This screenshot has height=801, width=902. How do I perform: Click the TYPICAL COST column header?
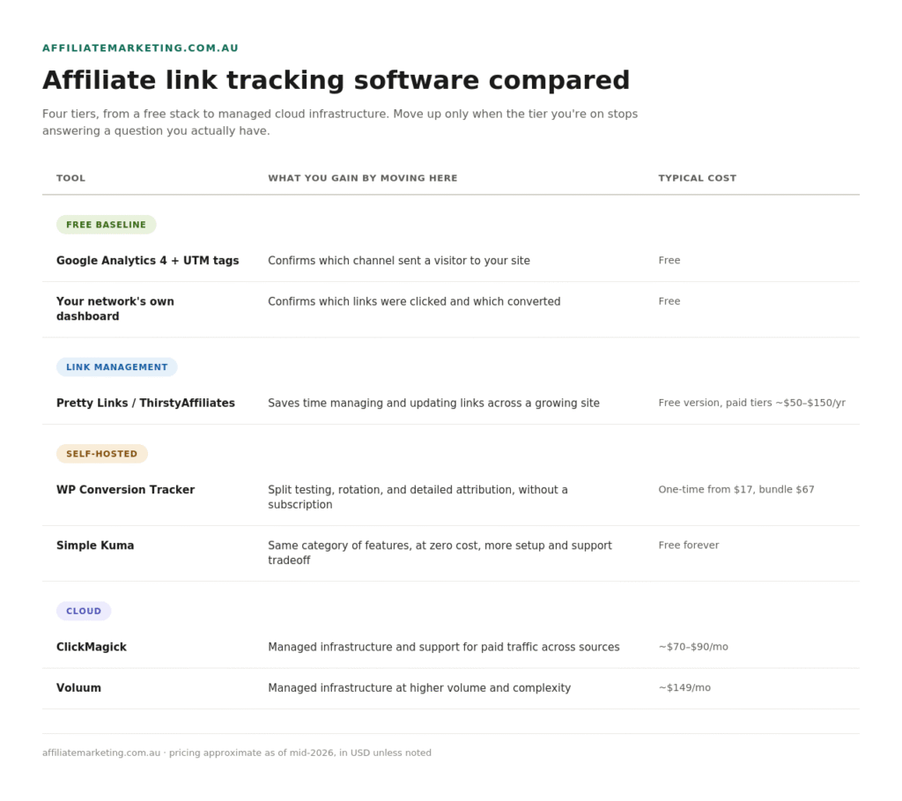[698, 178]
